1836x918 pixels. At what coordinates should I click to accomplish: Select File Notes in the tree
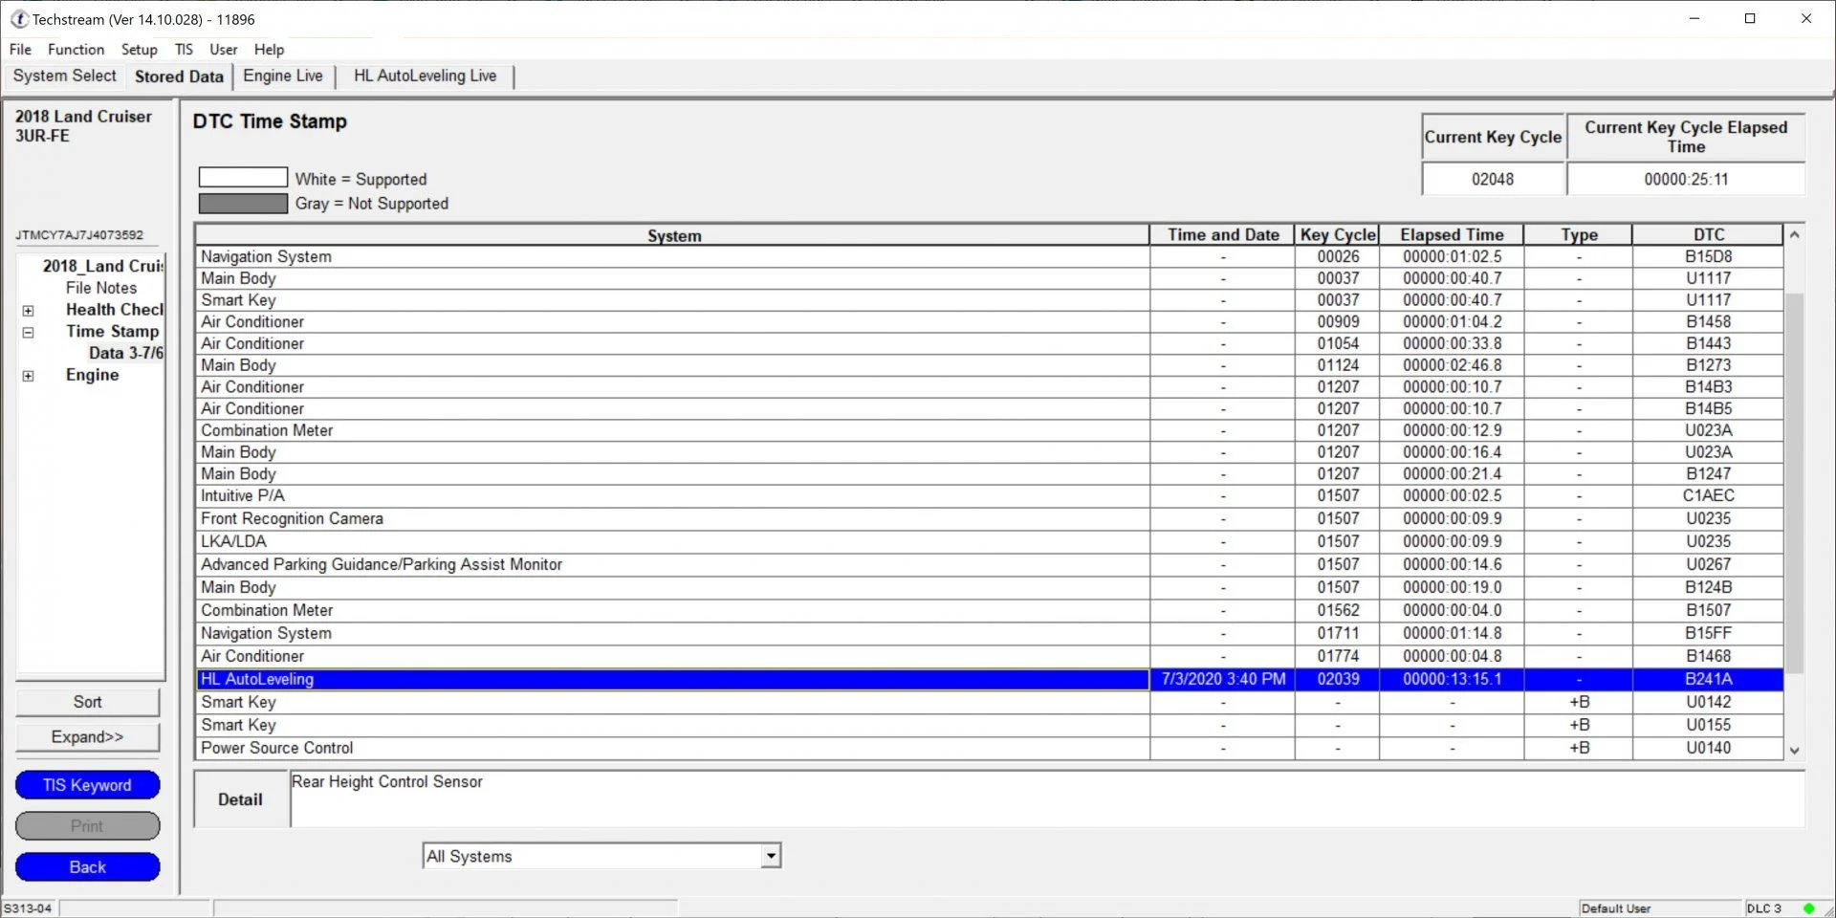[x=100, y=288]
